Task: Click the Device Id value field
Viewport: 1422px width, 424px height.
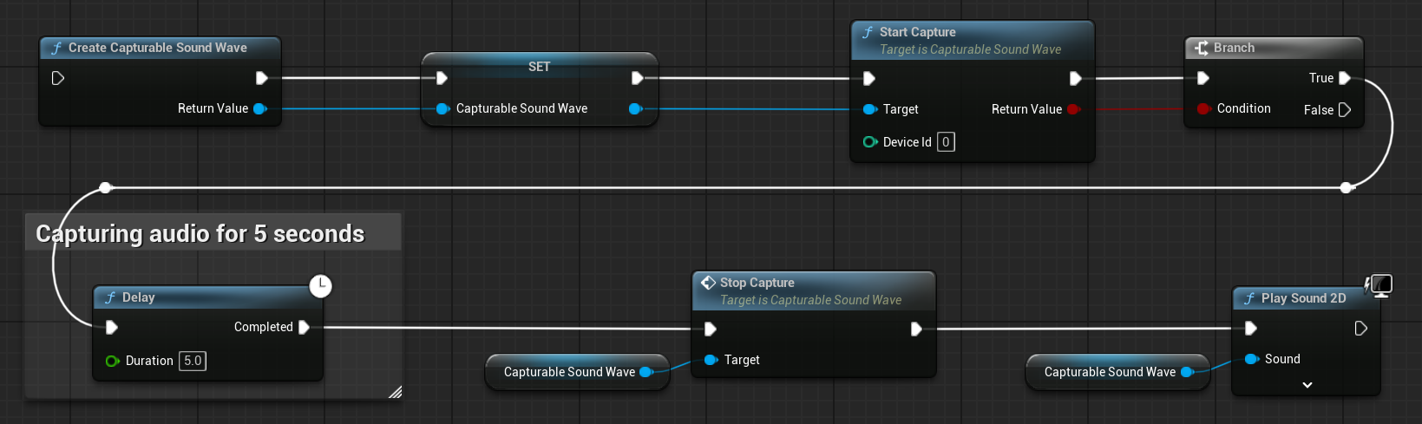Action: point(946,142)
